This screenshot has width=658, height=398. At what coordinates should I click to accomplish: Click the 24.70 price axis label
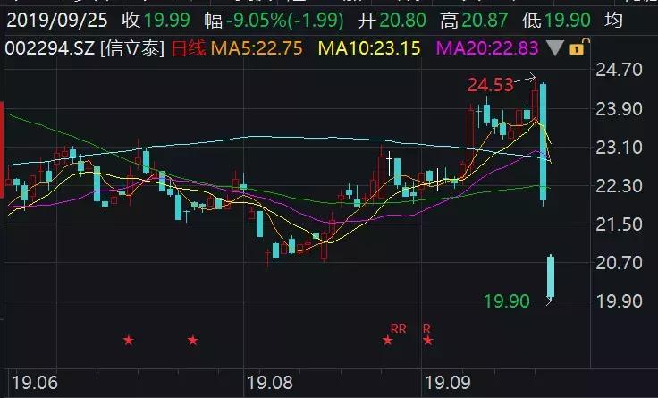[619, 70]
